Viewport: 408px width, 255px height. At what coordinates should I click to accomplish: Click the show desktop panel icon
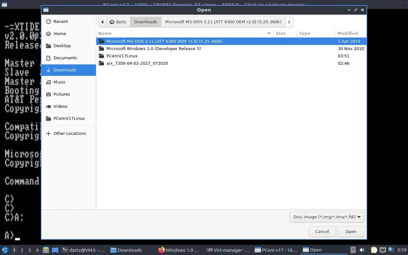55,250
